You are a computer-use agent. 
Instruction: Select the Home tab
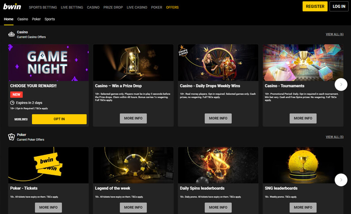[x=8, y=19]
